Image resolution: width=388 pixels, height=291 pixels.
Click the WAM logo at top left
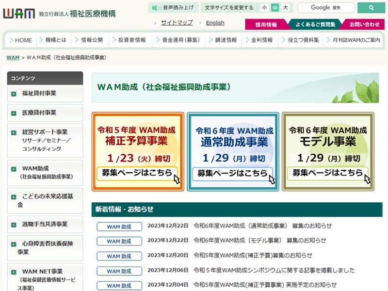click(19, 14)
